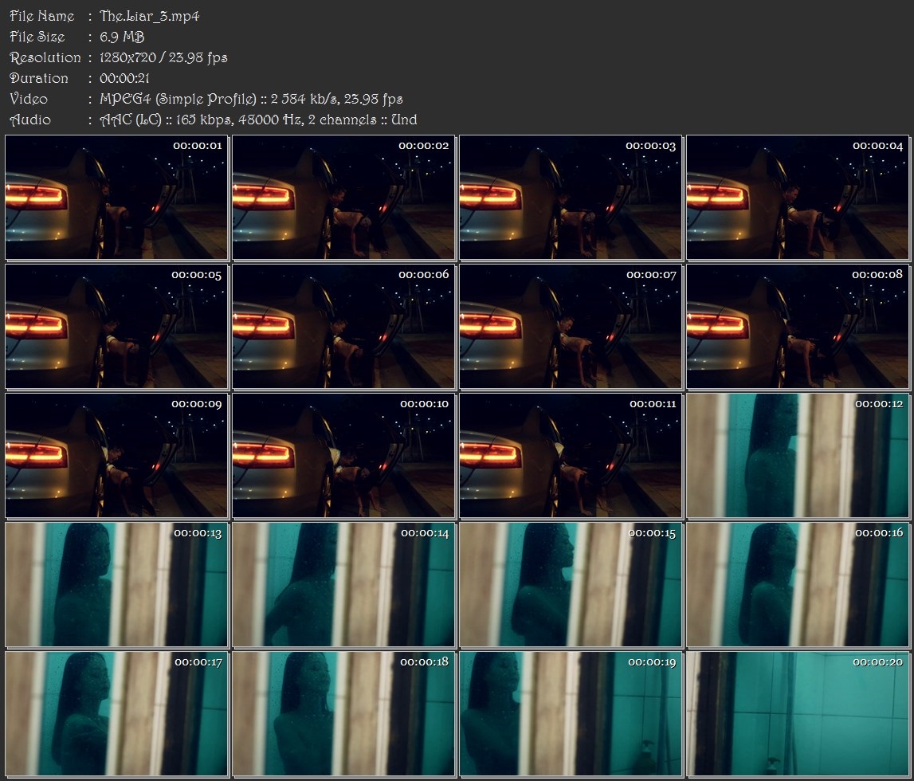Click the frame marked 00:00:15
The width and height of the screenshot is (914, 781).
571,585
